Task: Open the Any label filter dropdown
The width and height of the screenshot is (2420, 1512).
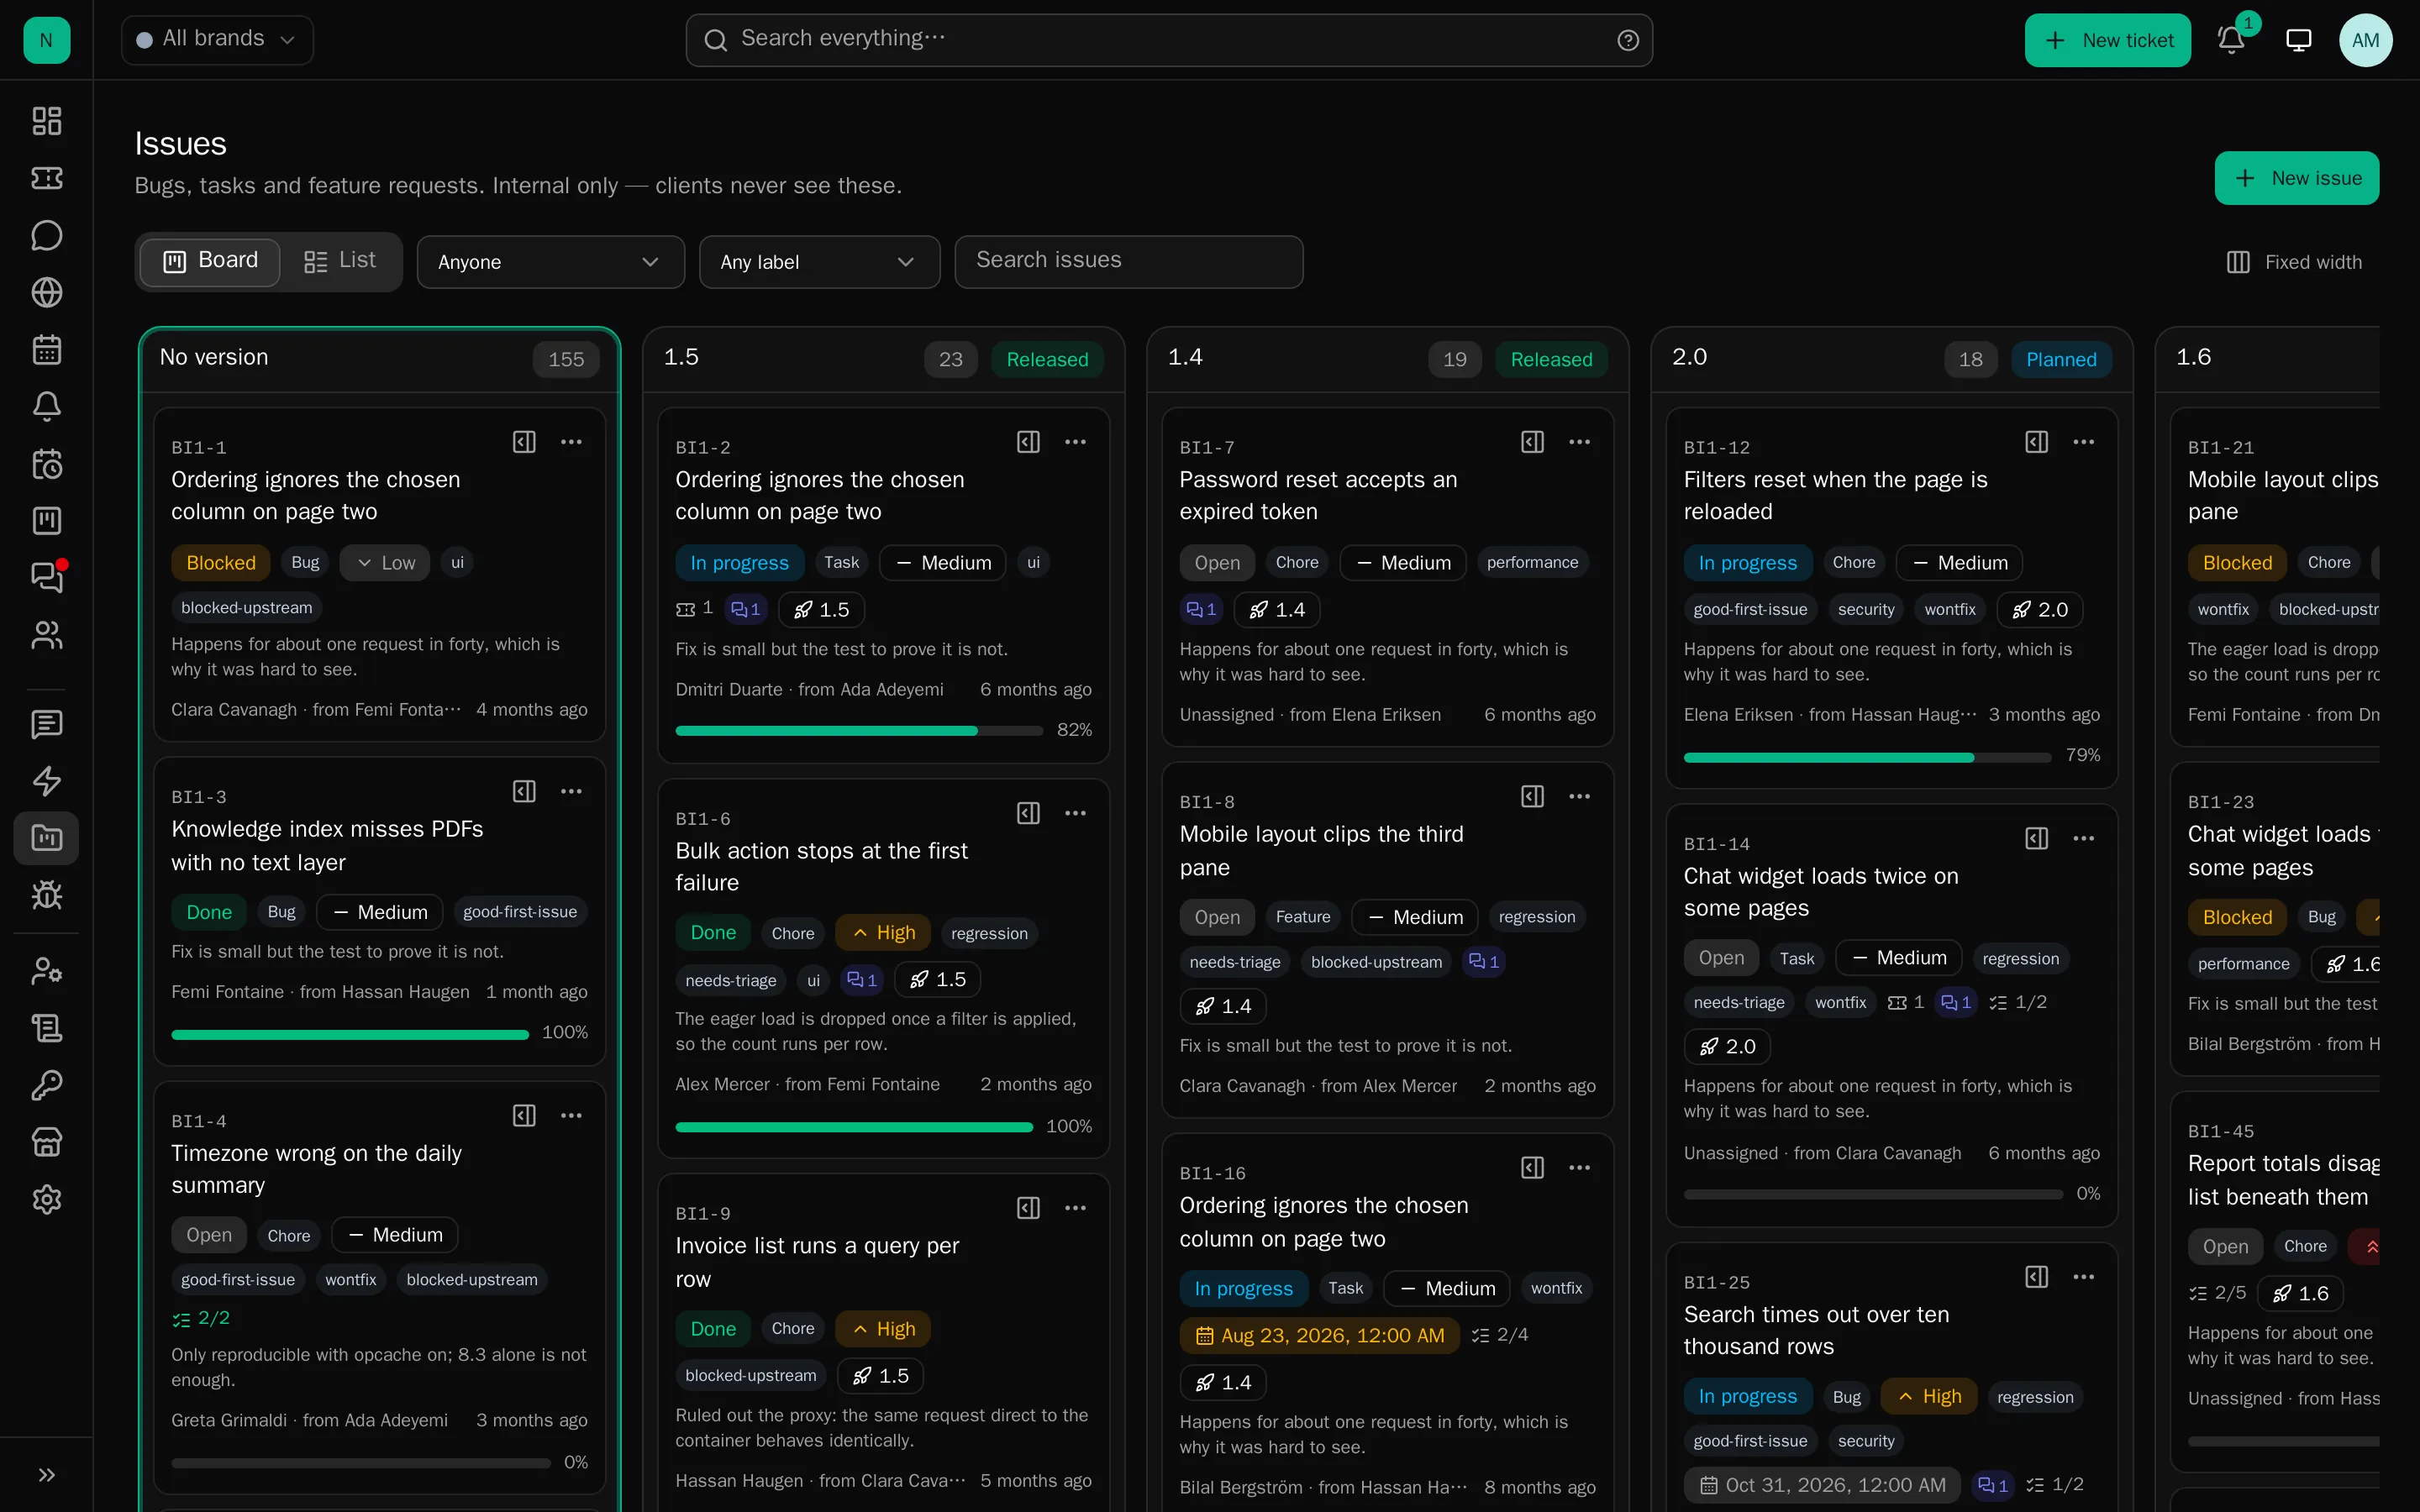Action: pyautogui.click(x=819, y=262)
